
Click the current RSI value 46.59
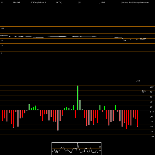tap(143, 39)
